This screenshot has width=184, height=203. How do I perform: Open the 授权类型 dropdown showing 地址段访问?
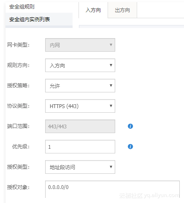tap(80, 167)
